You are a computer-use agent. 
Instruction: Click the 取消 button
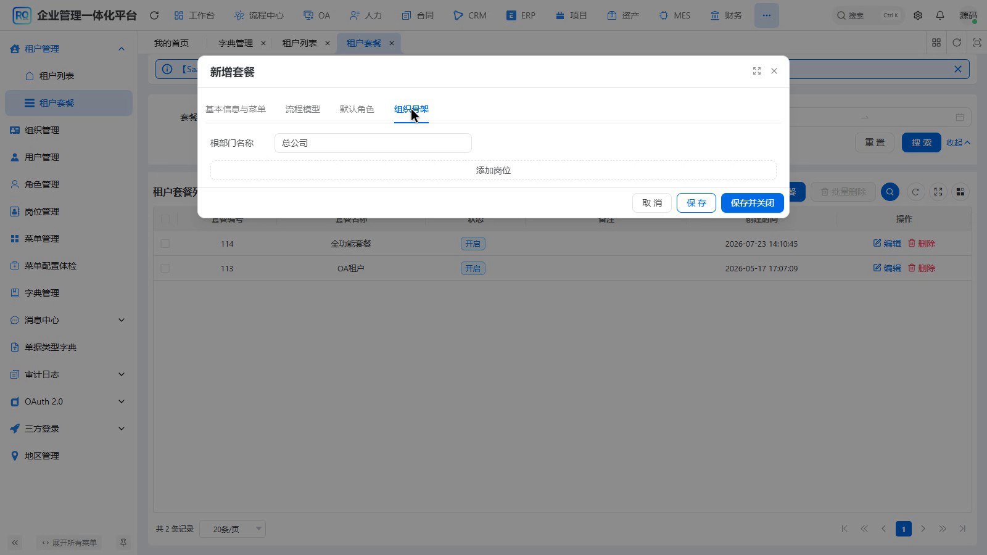click(x=652, y=203)
